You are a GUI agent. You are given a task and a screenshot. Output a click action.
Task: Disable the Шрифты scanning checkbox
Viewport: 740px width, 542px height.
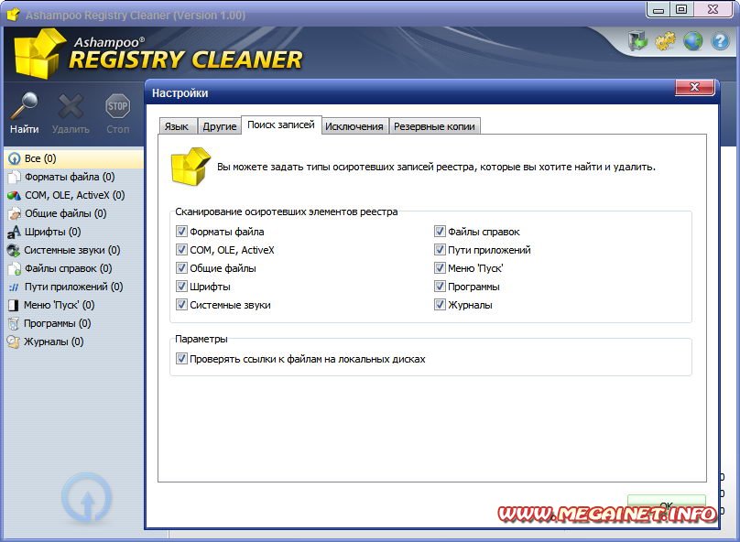click(x=181, y=287)
